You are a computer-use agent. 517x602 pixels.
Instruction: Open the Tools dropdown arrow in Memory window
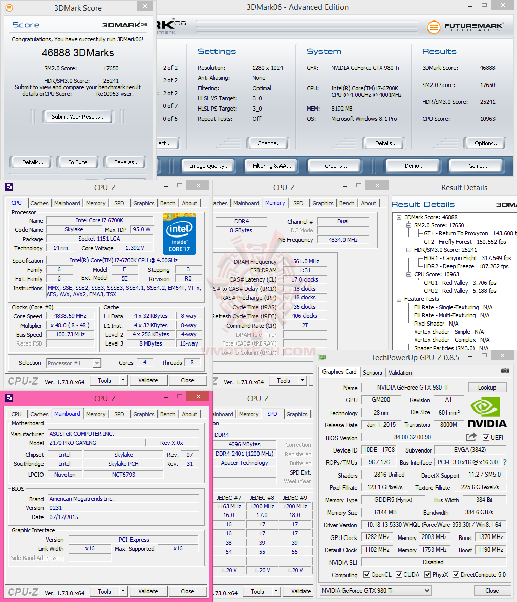pos(303,380)
